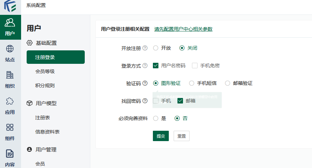Open the 内容 document section
The image size is (312, 168).
tap(10, 158)
